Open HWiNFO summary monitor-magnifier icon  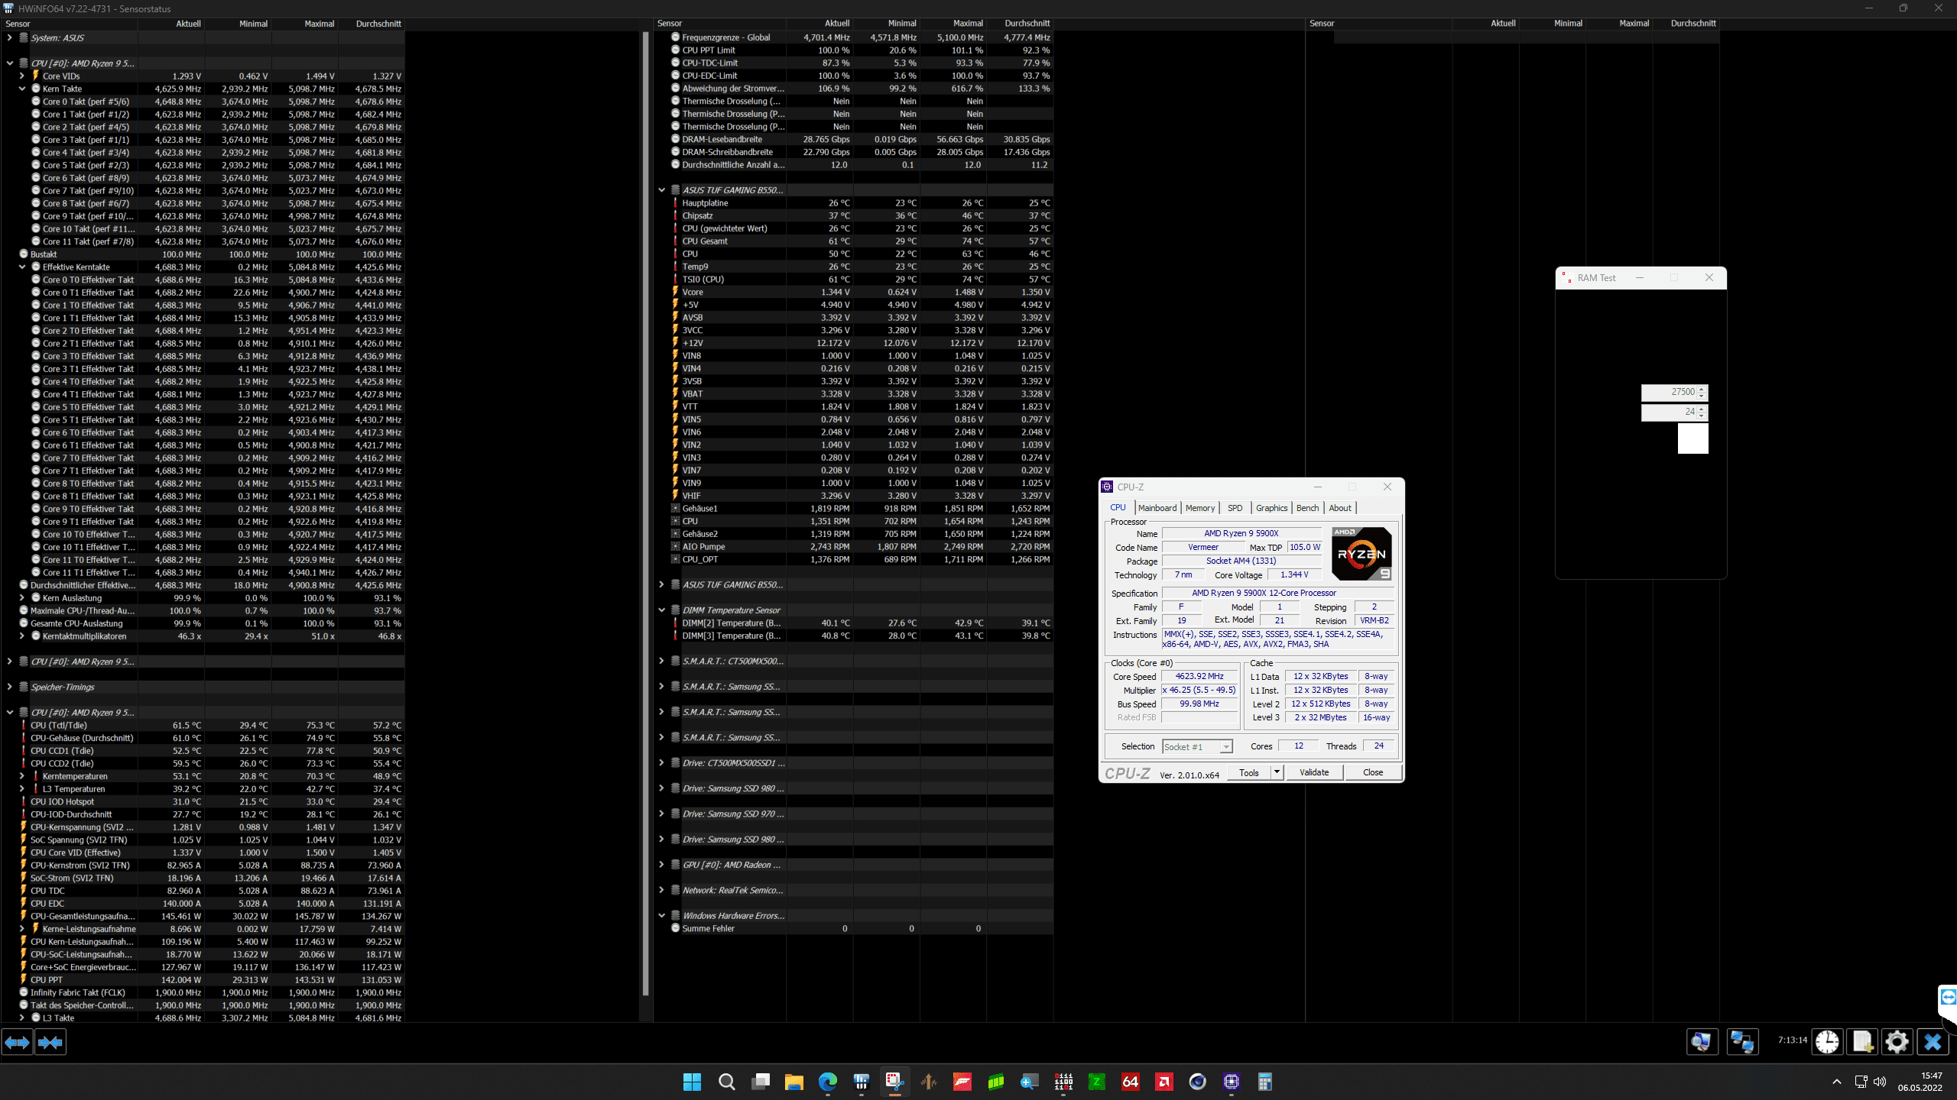[1702, 1042]
